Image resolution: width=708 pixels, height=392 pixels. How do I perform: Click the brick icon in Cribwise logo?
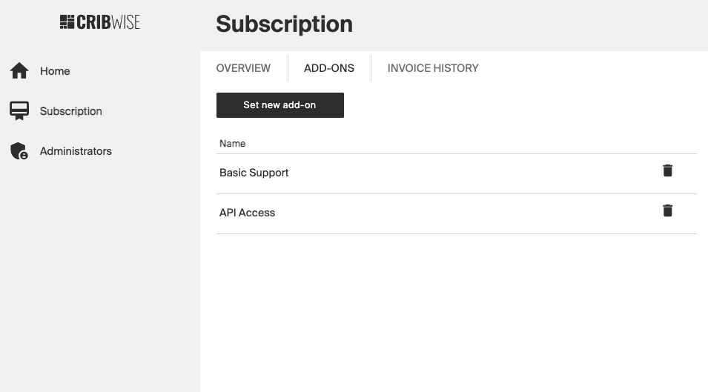coord(67,22)
